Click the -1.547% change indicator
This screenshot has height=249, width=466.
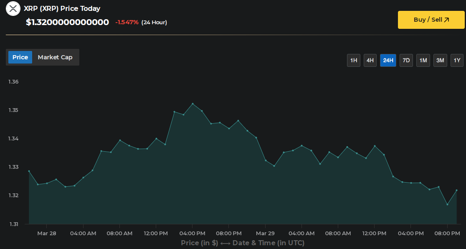point(127,22)
